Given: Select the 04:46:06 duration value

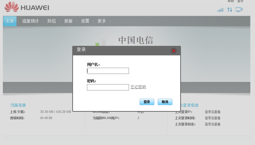Looking at the screenshot, I should point(46,118).
